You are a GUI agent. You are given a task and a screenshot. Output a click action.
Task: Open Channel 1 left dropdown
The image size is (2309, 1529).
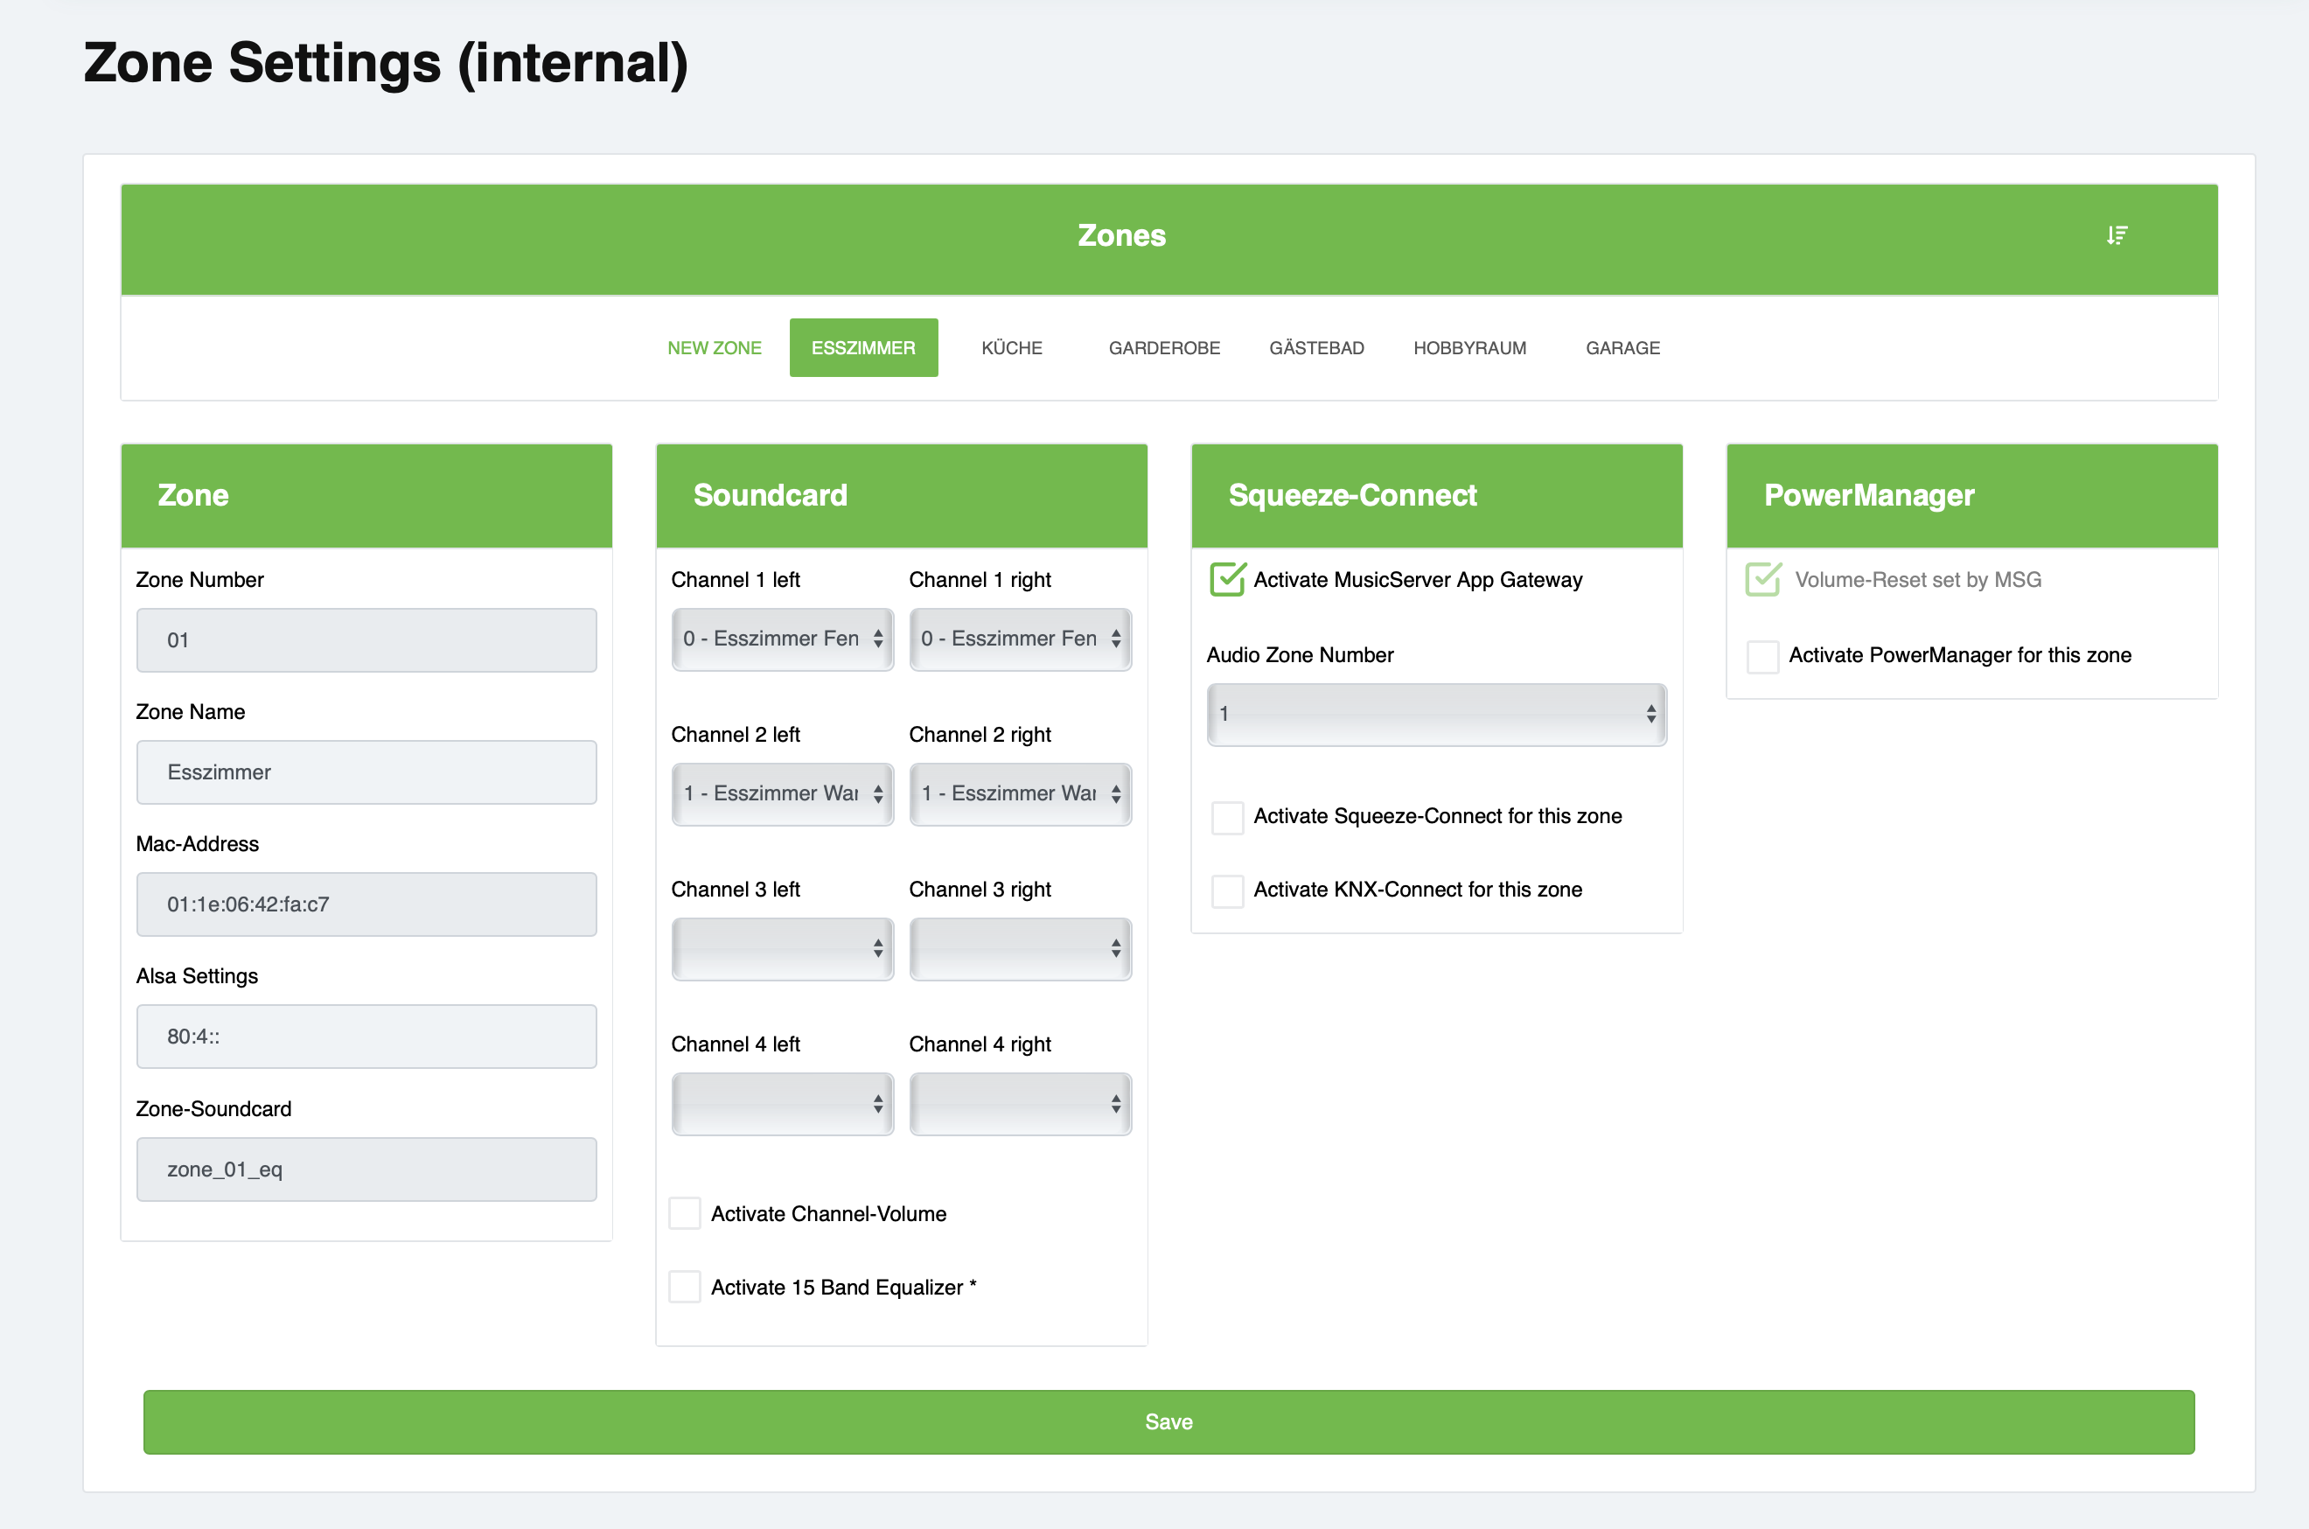[782, 639]
